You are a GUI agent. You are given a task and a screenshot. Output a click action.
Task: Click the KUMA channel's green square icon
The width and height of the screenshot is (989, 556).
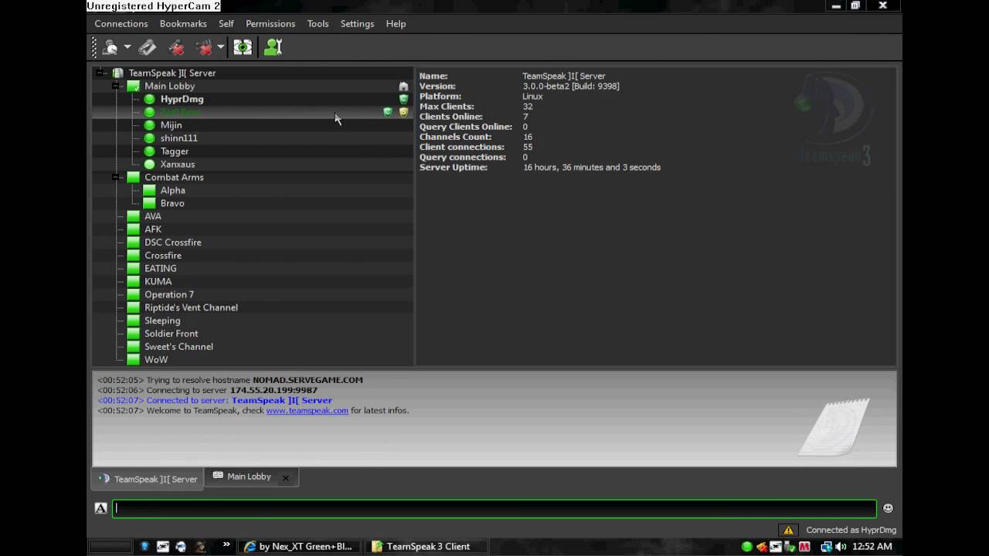(134, 281)
